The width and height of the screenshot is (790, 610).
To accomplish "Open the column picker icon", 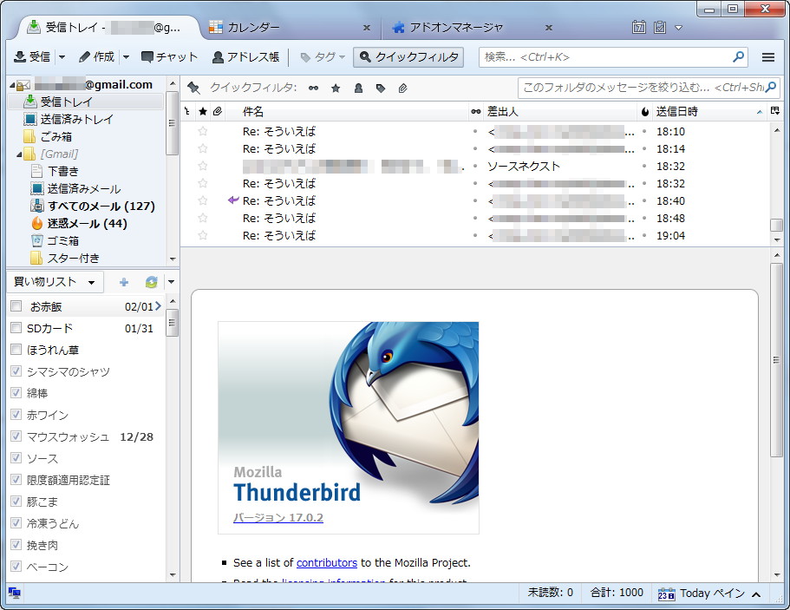I will tap(775, 111).
